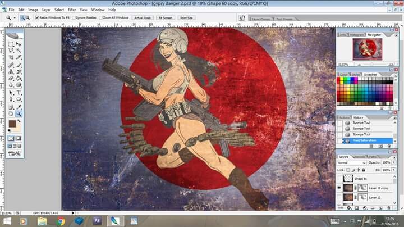Toggle lock all padlock icon
Image resolution: width=404 pixels, height=227 pixels.
click(x=363, y=170)
